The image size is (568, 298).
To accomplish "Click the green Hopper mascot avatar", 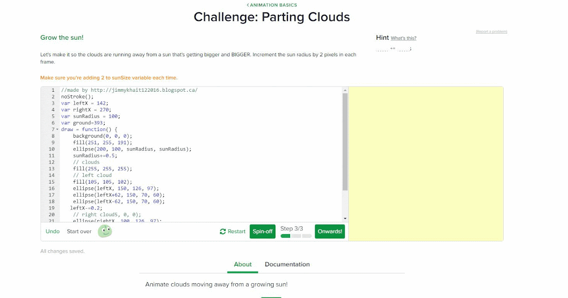I will point(105,231).
